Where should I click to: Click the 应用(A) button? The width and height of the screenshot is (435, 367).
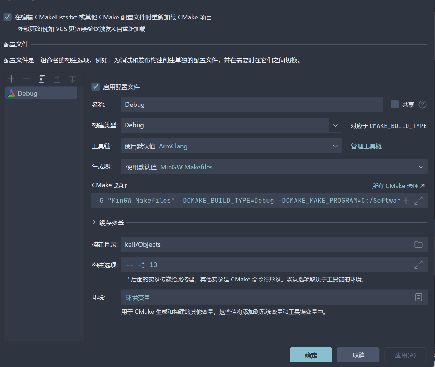405,355
